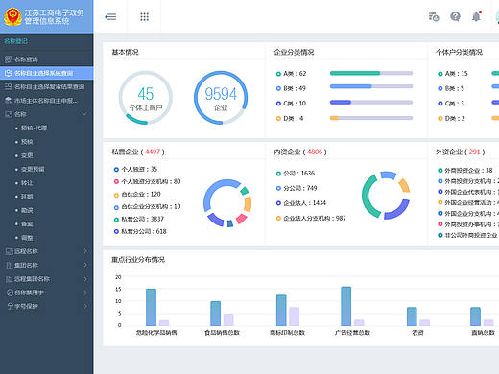Open the notification bell
Viewport: 499px width, 374px height.
[x=477, y=16]
